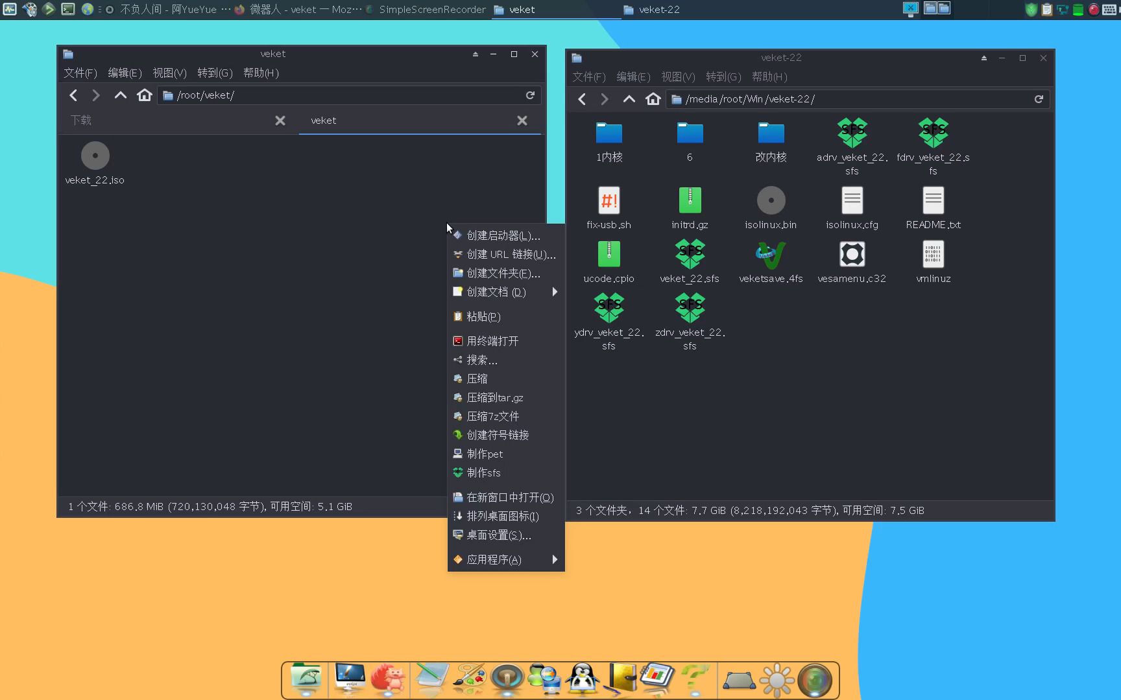Open 帮助(H) menu in veket window
1121x700 pixels.
261,73
